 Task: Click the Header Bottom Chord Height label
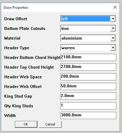tap(32, 57)
